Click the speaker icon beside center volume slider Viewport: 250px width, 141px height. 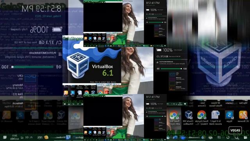point(158,69)
